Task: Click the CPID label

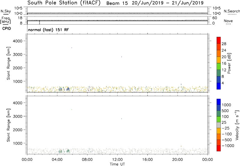Action: [7, 28]
